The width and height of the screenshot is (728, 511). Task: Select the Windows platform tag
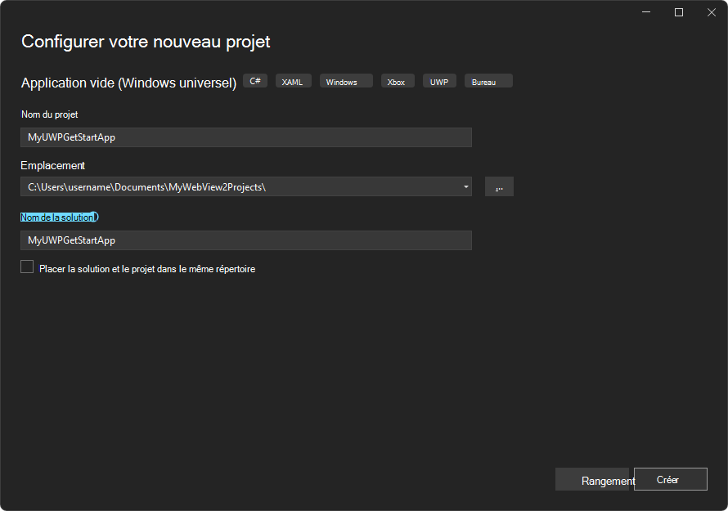pos(345,81)
